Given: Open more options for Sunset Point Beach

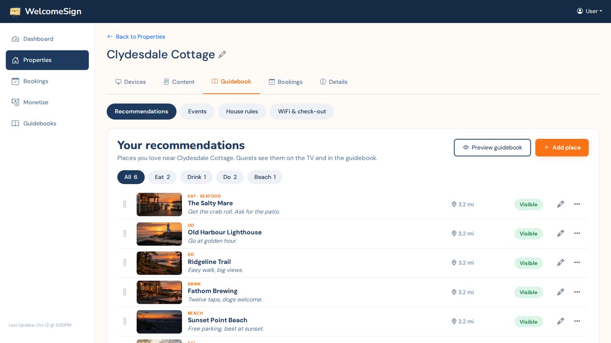Looking at the screenshot, I should [577, 321].
